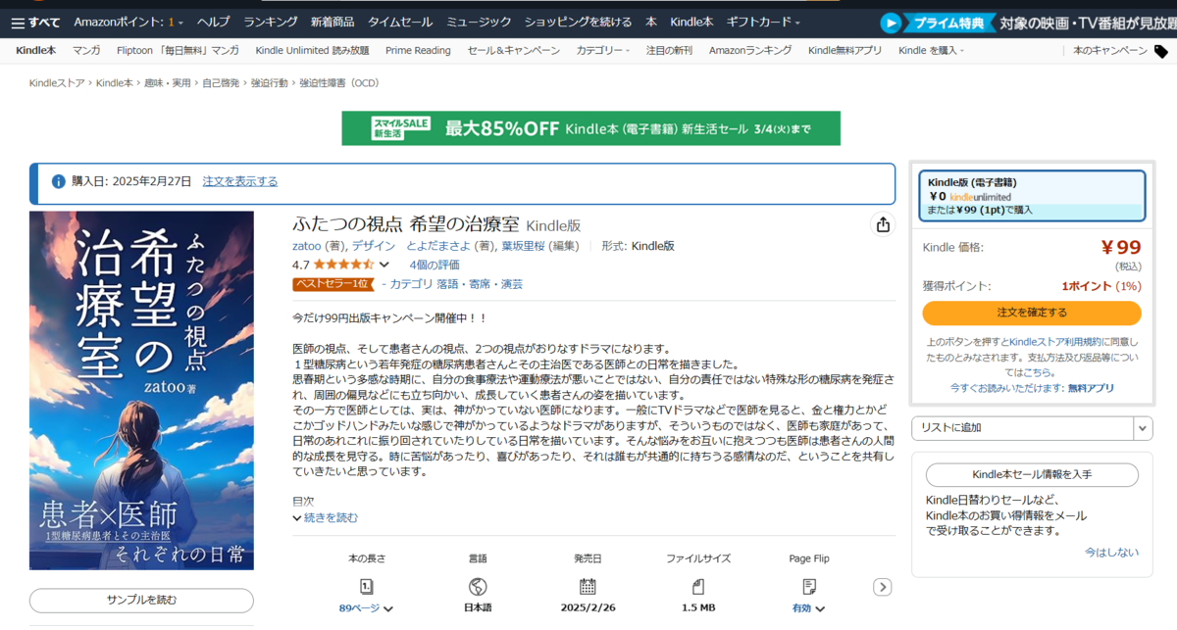Screen dimensions: 1177x630
Task: Open Kindle本 in top black navigation
Action: tap(691, 22)
